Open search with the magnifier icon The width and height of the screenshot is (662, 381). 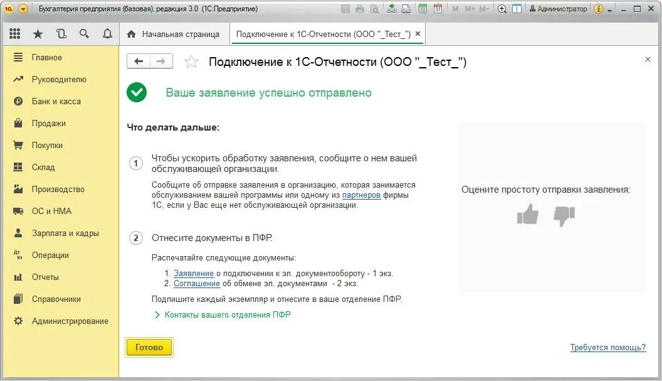[x=85, y=33]
